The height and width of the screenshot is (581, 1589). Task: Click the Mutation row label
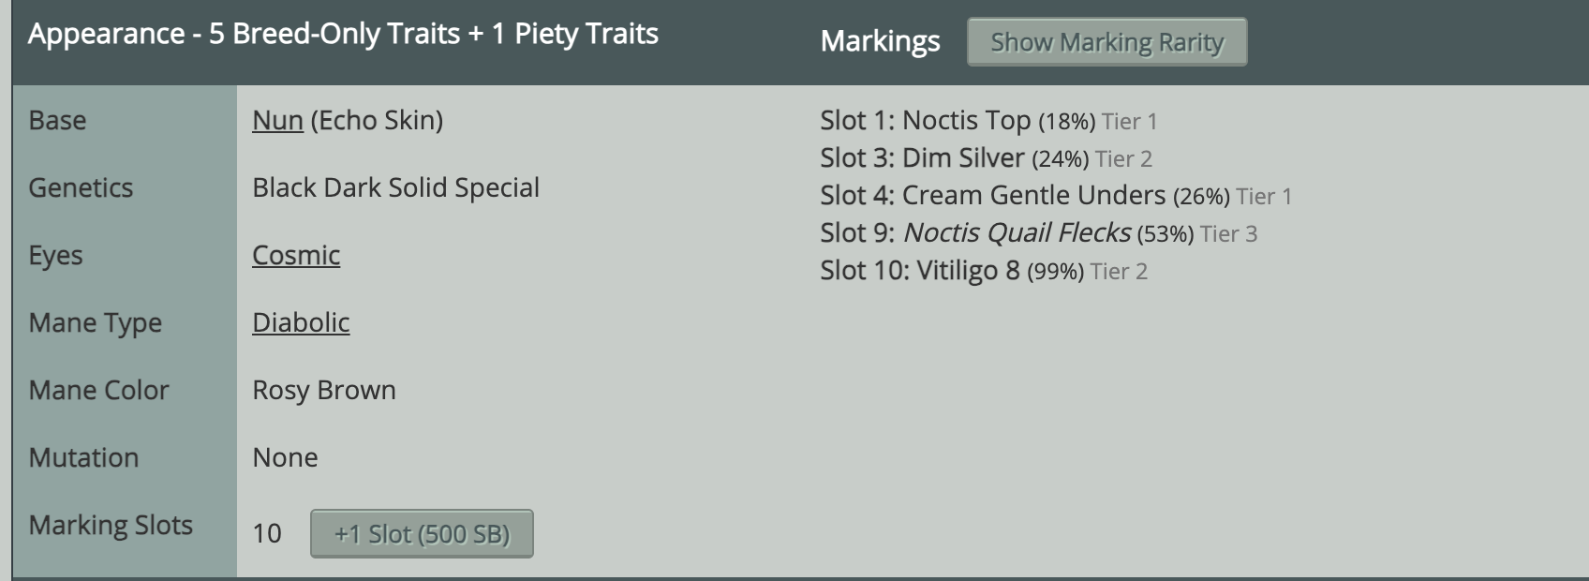(x=83, y=457)
